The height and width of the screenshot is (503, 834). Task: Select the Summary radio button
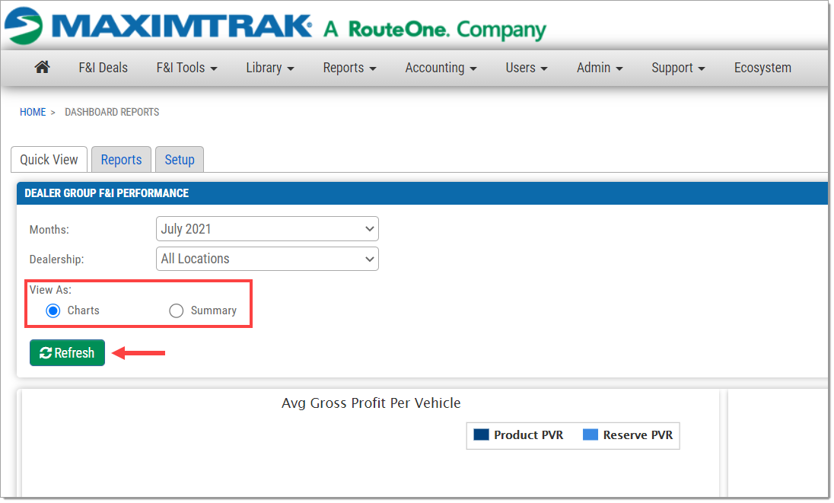pyautogui.click(x=176, y=310)
